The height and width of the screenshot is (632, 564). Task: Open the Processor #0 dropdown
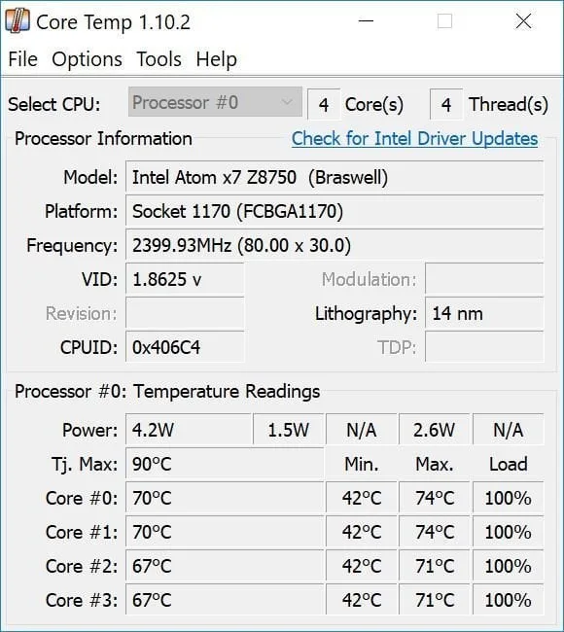[x=215, y=102]
